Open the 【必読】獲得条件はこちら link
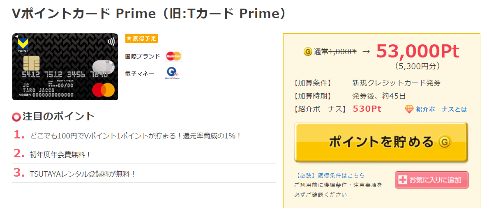The image size is (489, 214). click(330, 175)
